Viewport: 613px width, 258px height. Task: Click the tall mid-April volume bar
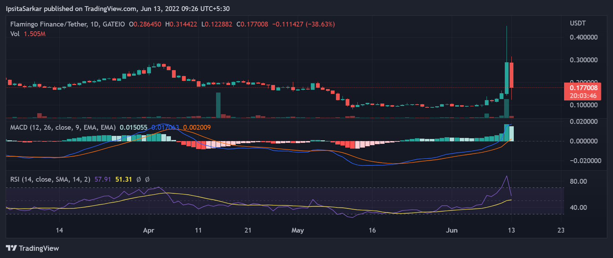tap(218, 105)
